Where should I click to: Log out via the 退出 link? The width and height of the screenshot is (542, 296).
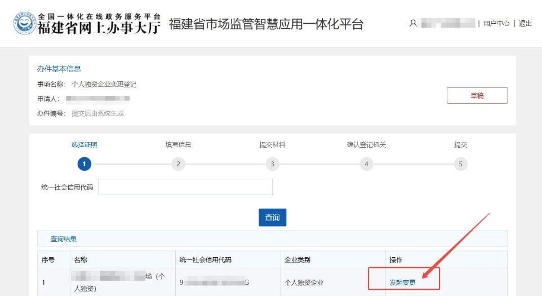coord(525,24)
